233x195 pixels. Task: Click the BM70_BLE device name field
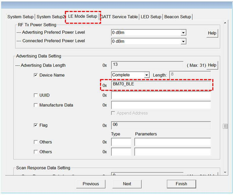(161, 85)
